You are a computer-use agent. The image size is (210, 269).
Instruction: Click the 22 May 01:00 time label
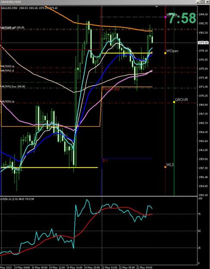(x=109, y=267)
